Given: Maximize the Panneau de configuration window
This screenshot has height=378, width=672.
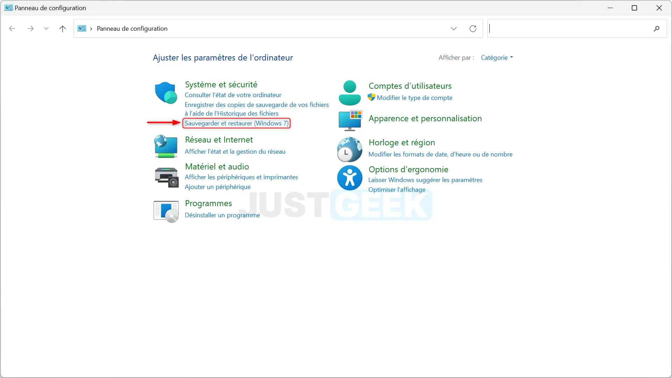Looking at the screenshot, I should [x=634, y=8].
